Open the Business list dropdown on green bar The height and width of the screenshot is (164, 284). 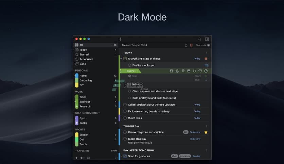point(132,71)
